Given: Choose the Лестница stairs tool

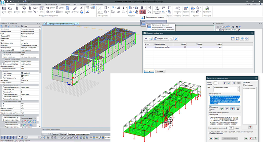Looking at the screenshot, I should click(75, 10).
